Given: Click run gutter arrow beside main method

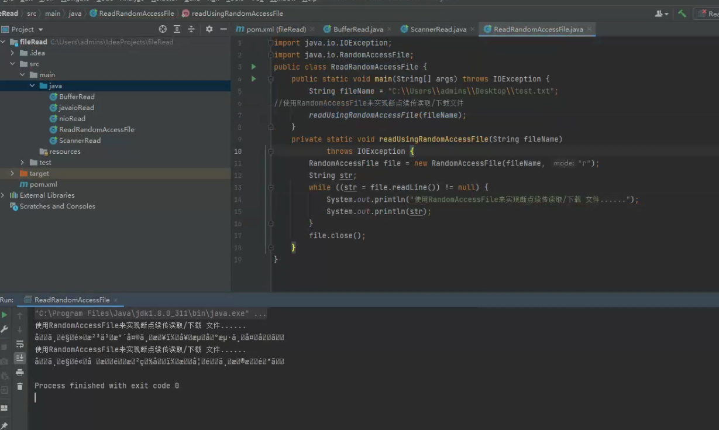Looking at the screenshot, I should pyautogui.click(x=253, y=79).
